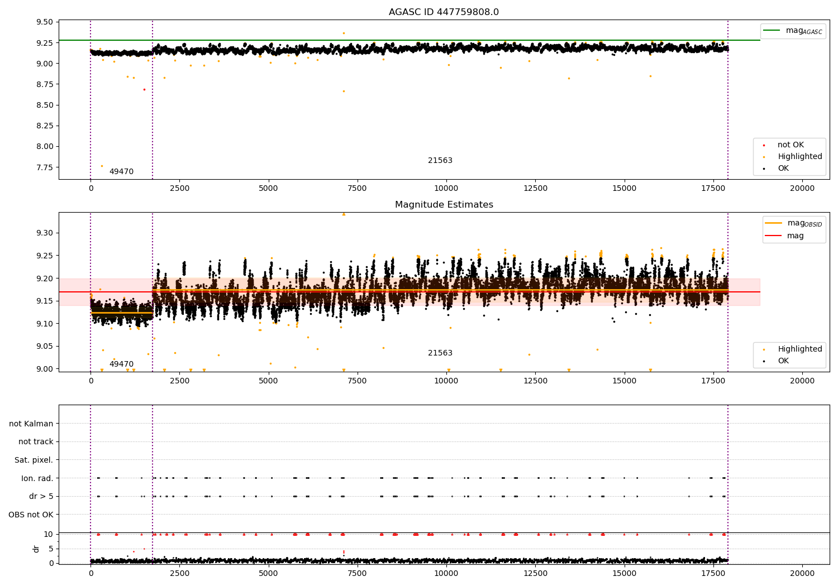Click the '21563' annotation in the top plot
The height and width of the screenshot is (586, 838).
click(440, 161)
